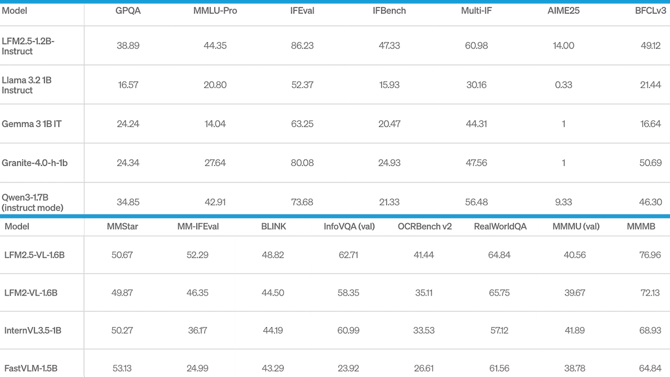Select the GPQA column header
The height and width of the screenshot is (377, 670).
128,10
